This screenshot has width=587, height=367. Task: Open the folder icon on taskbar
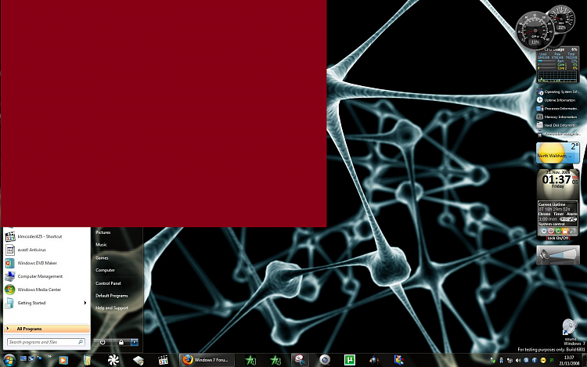[x=87, y=360]
